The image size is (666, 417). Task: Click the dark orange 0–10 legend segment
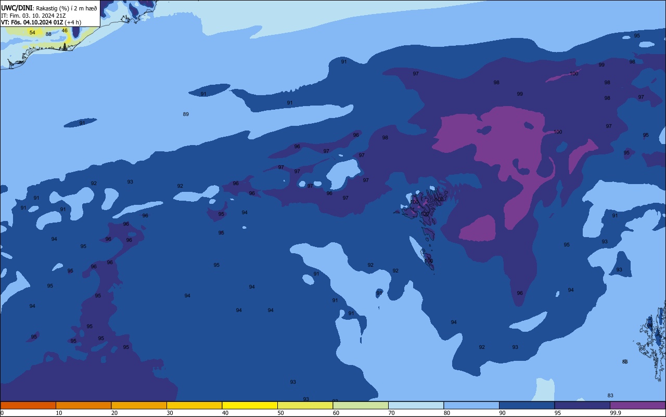click(28, 405)
